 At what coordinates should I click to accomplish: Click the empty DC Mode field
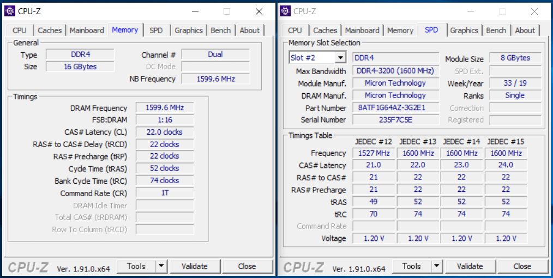215,67
